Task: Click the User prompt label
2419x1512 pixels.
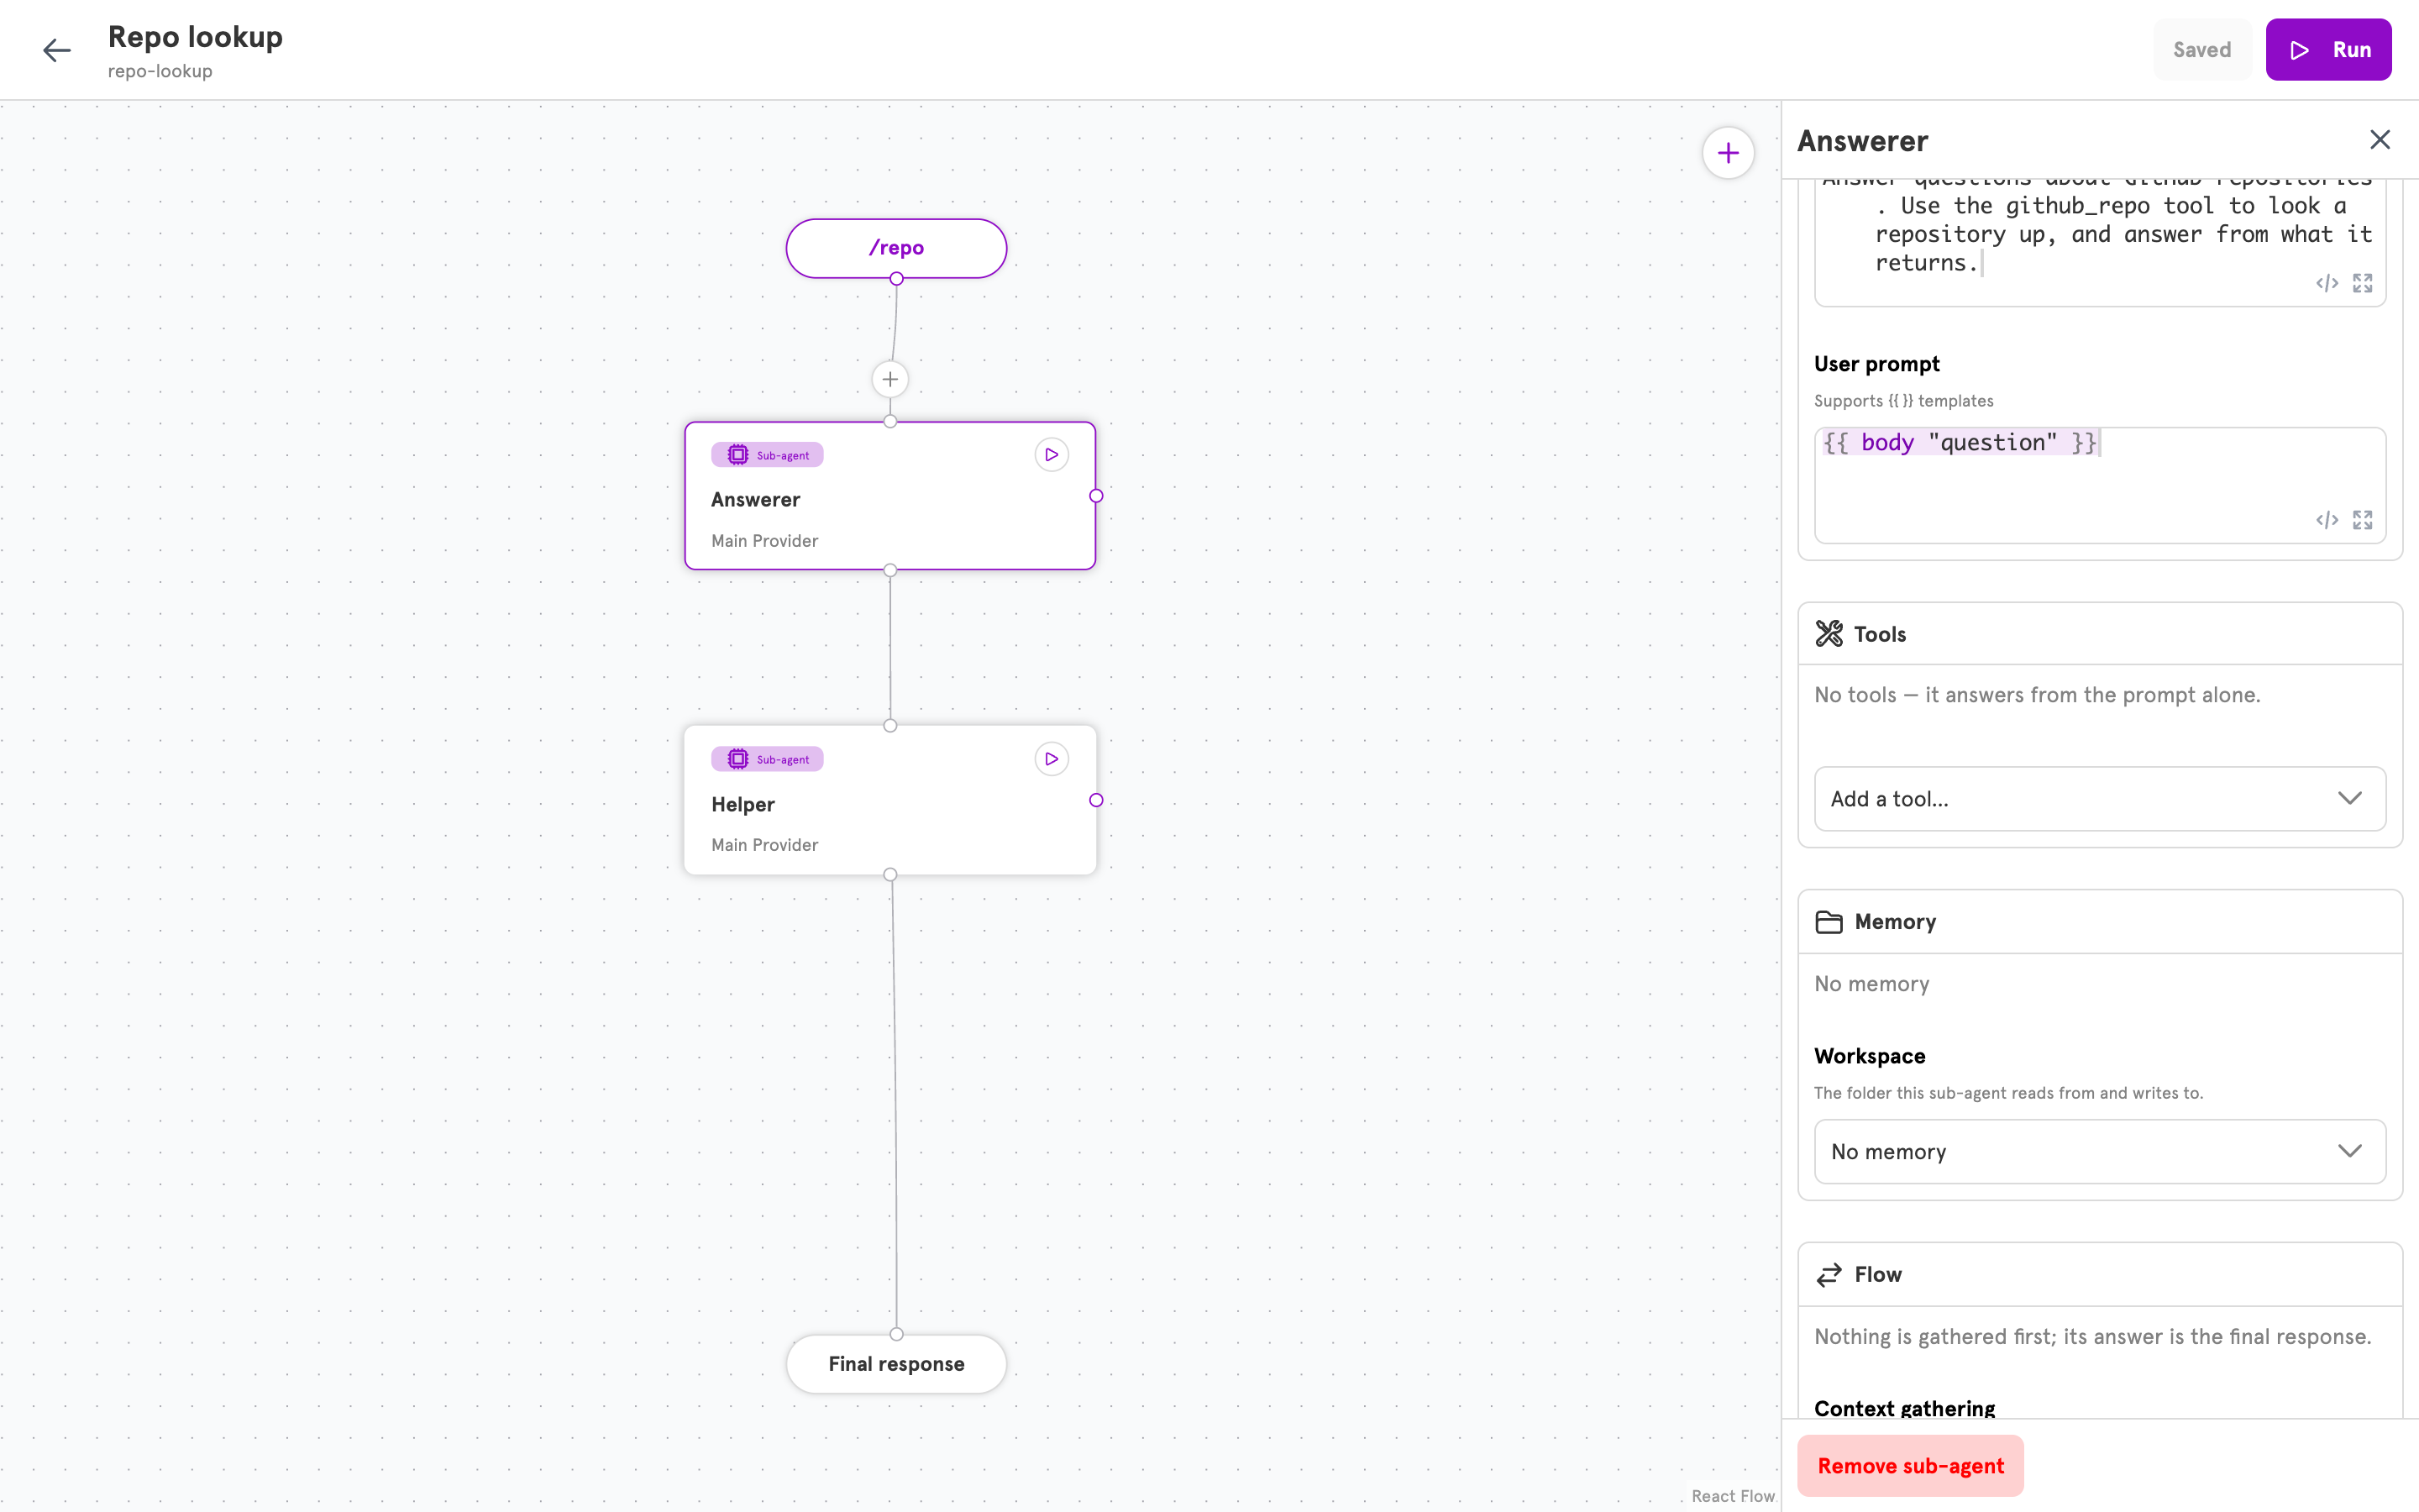Action: point(1877,364)
